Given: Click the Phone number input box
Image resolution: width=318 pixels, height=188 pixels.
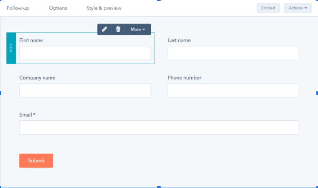Looking at the screenshot, I should (x=233, y=91).
